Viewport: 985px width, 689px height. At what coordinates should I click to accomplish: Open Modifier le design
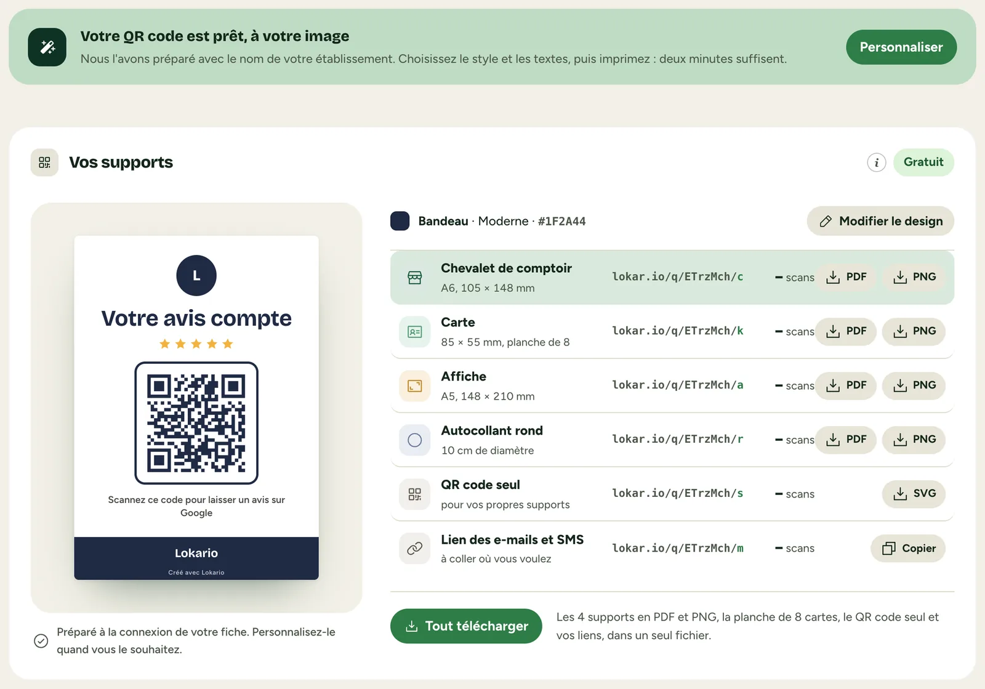880,221
